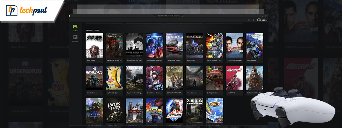Click the Techpout logo

point(27,11)
